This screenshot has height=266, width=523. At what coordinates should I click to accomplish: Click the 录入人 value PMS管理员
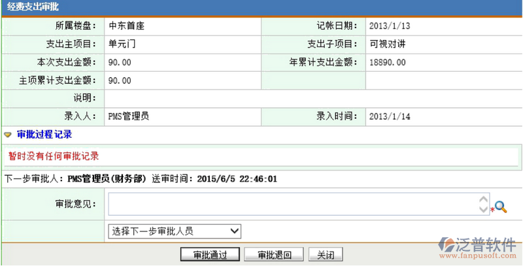pos(129,116)
